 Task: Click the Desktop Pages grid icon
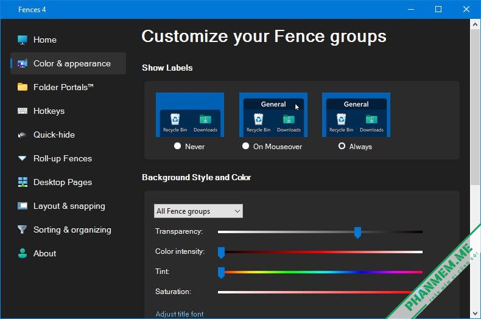click(x=23, y=182)
